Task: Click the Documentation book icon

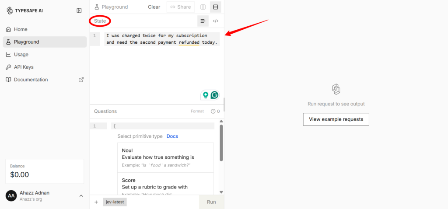Action: point(9,80)
